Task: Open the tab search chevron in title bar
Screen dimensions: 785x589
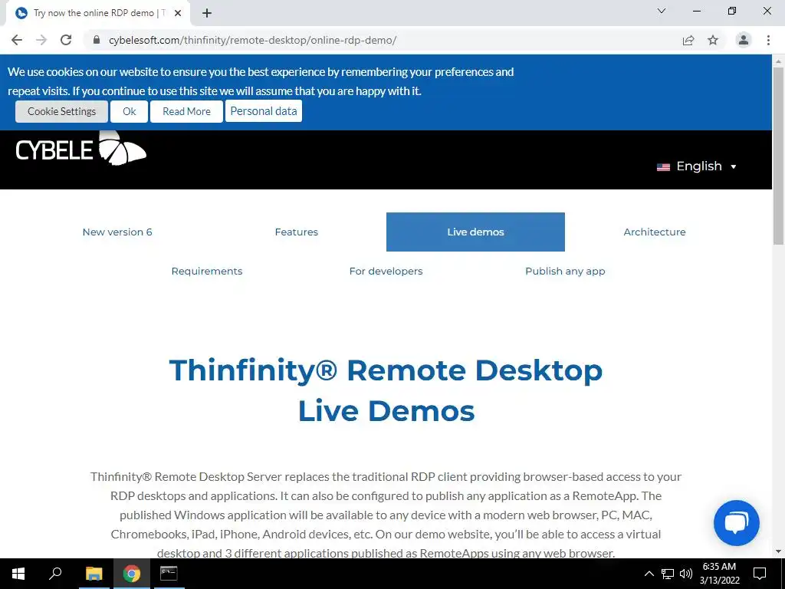Action: point(662,11)
